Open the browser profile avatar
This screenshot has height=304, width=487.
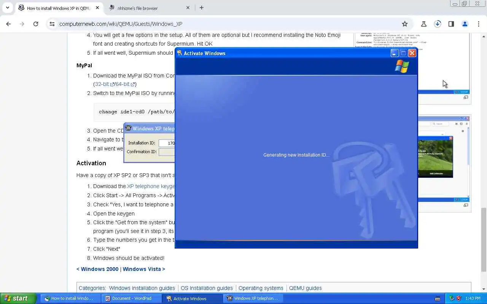point(465,24)
